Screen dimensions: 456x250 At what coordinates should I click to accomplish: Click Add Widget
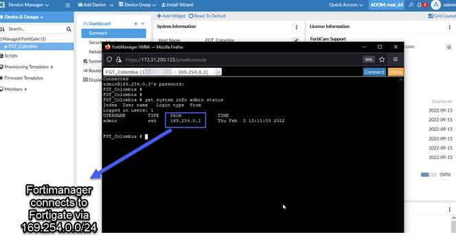[x=171, y=16]
